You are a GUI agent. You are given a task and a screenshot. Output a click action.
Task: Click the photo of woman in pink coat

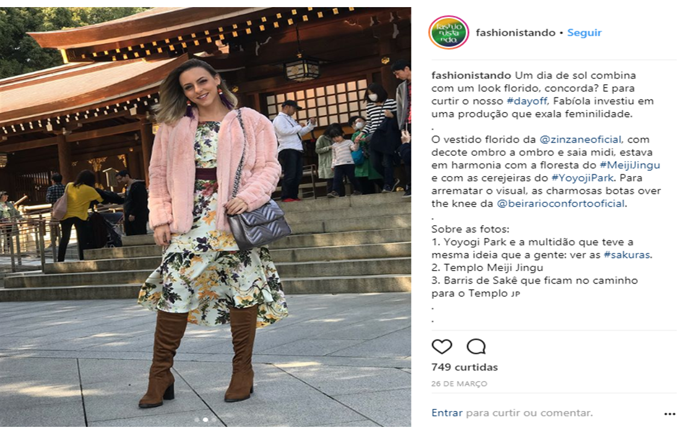pyautogui.click(x=205, y=217)
